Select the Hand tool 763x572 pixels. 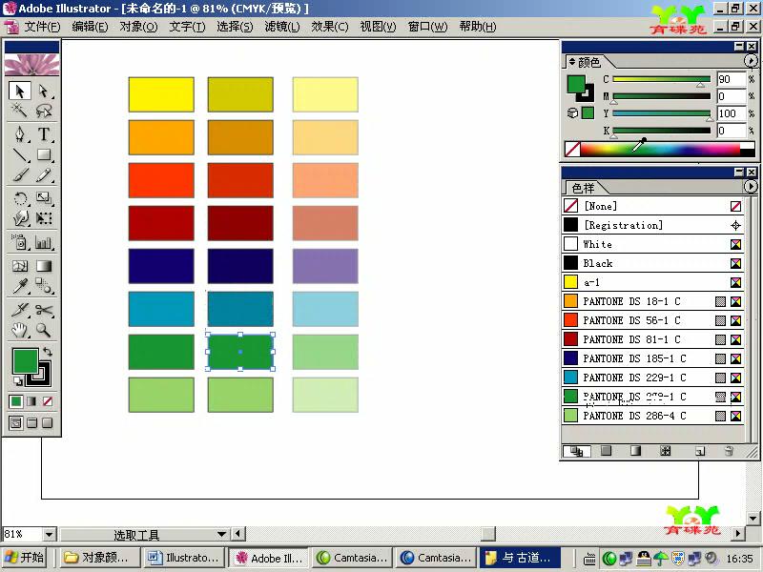pyautogui.click(x=20, y=330)
